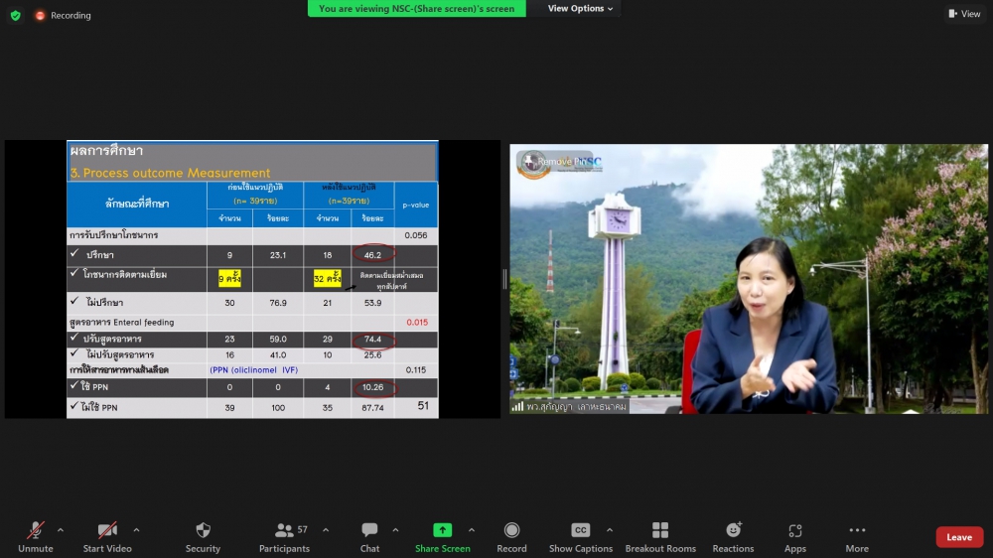This screenshot has height=558, width=993.
Task: Click the divider between shared screen and video
Action: click(504, 279)
